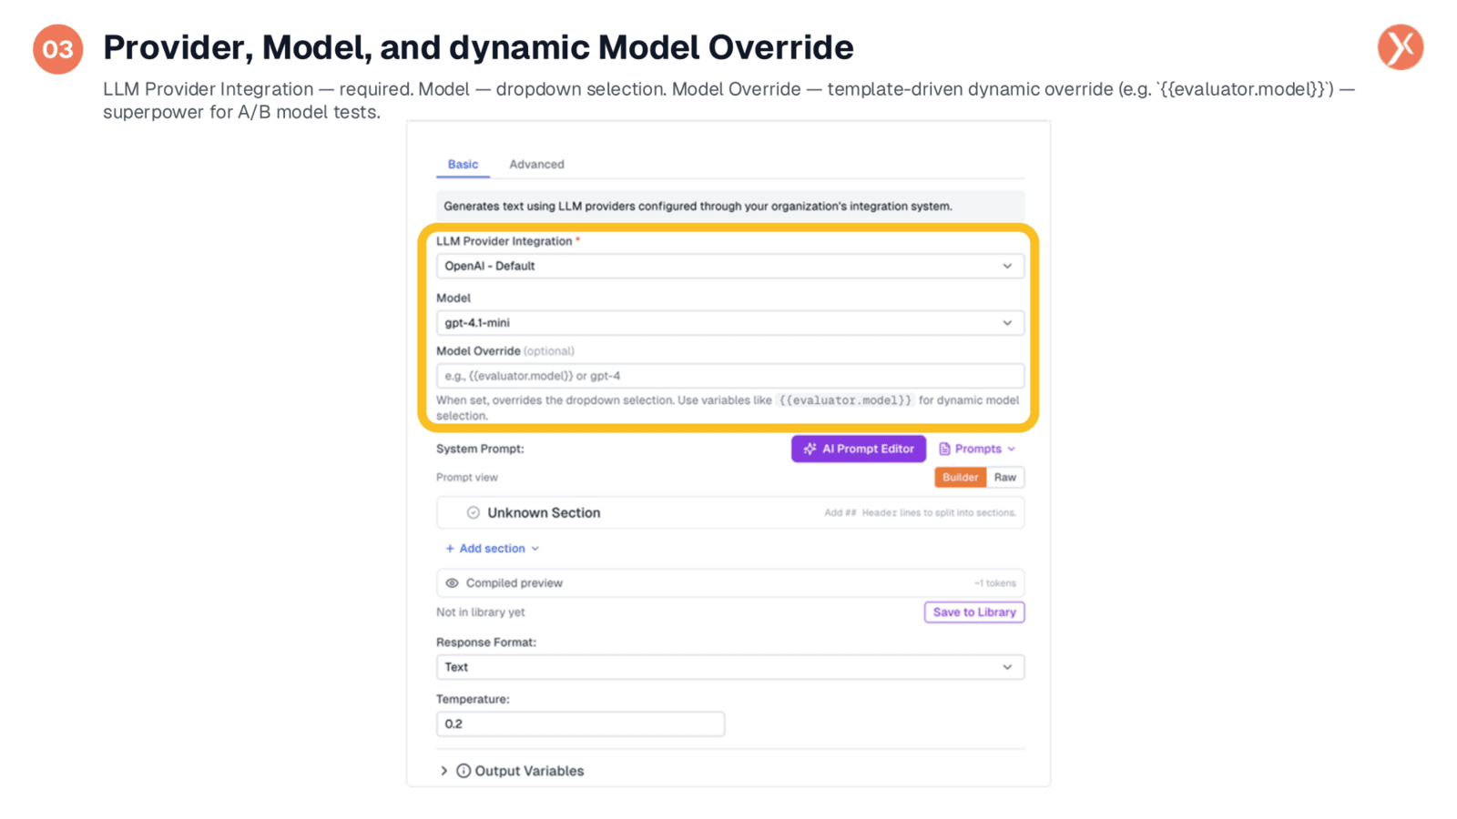The image size is (1457, 819).
Task: Click the chevron arrow in the Response Format dropdown
Action: point(1007,667)
